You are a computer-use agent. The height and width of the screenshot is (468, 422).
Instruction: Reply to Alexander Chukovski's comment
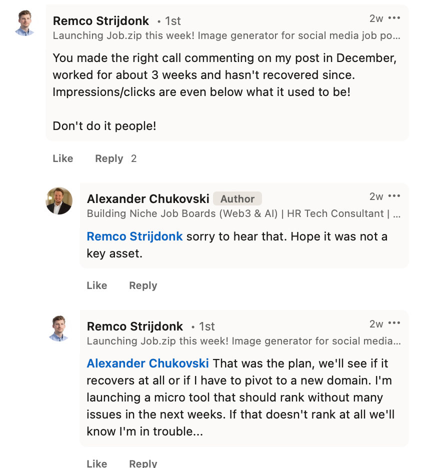click(143, 285)
